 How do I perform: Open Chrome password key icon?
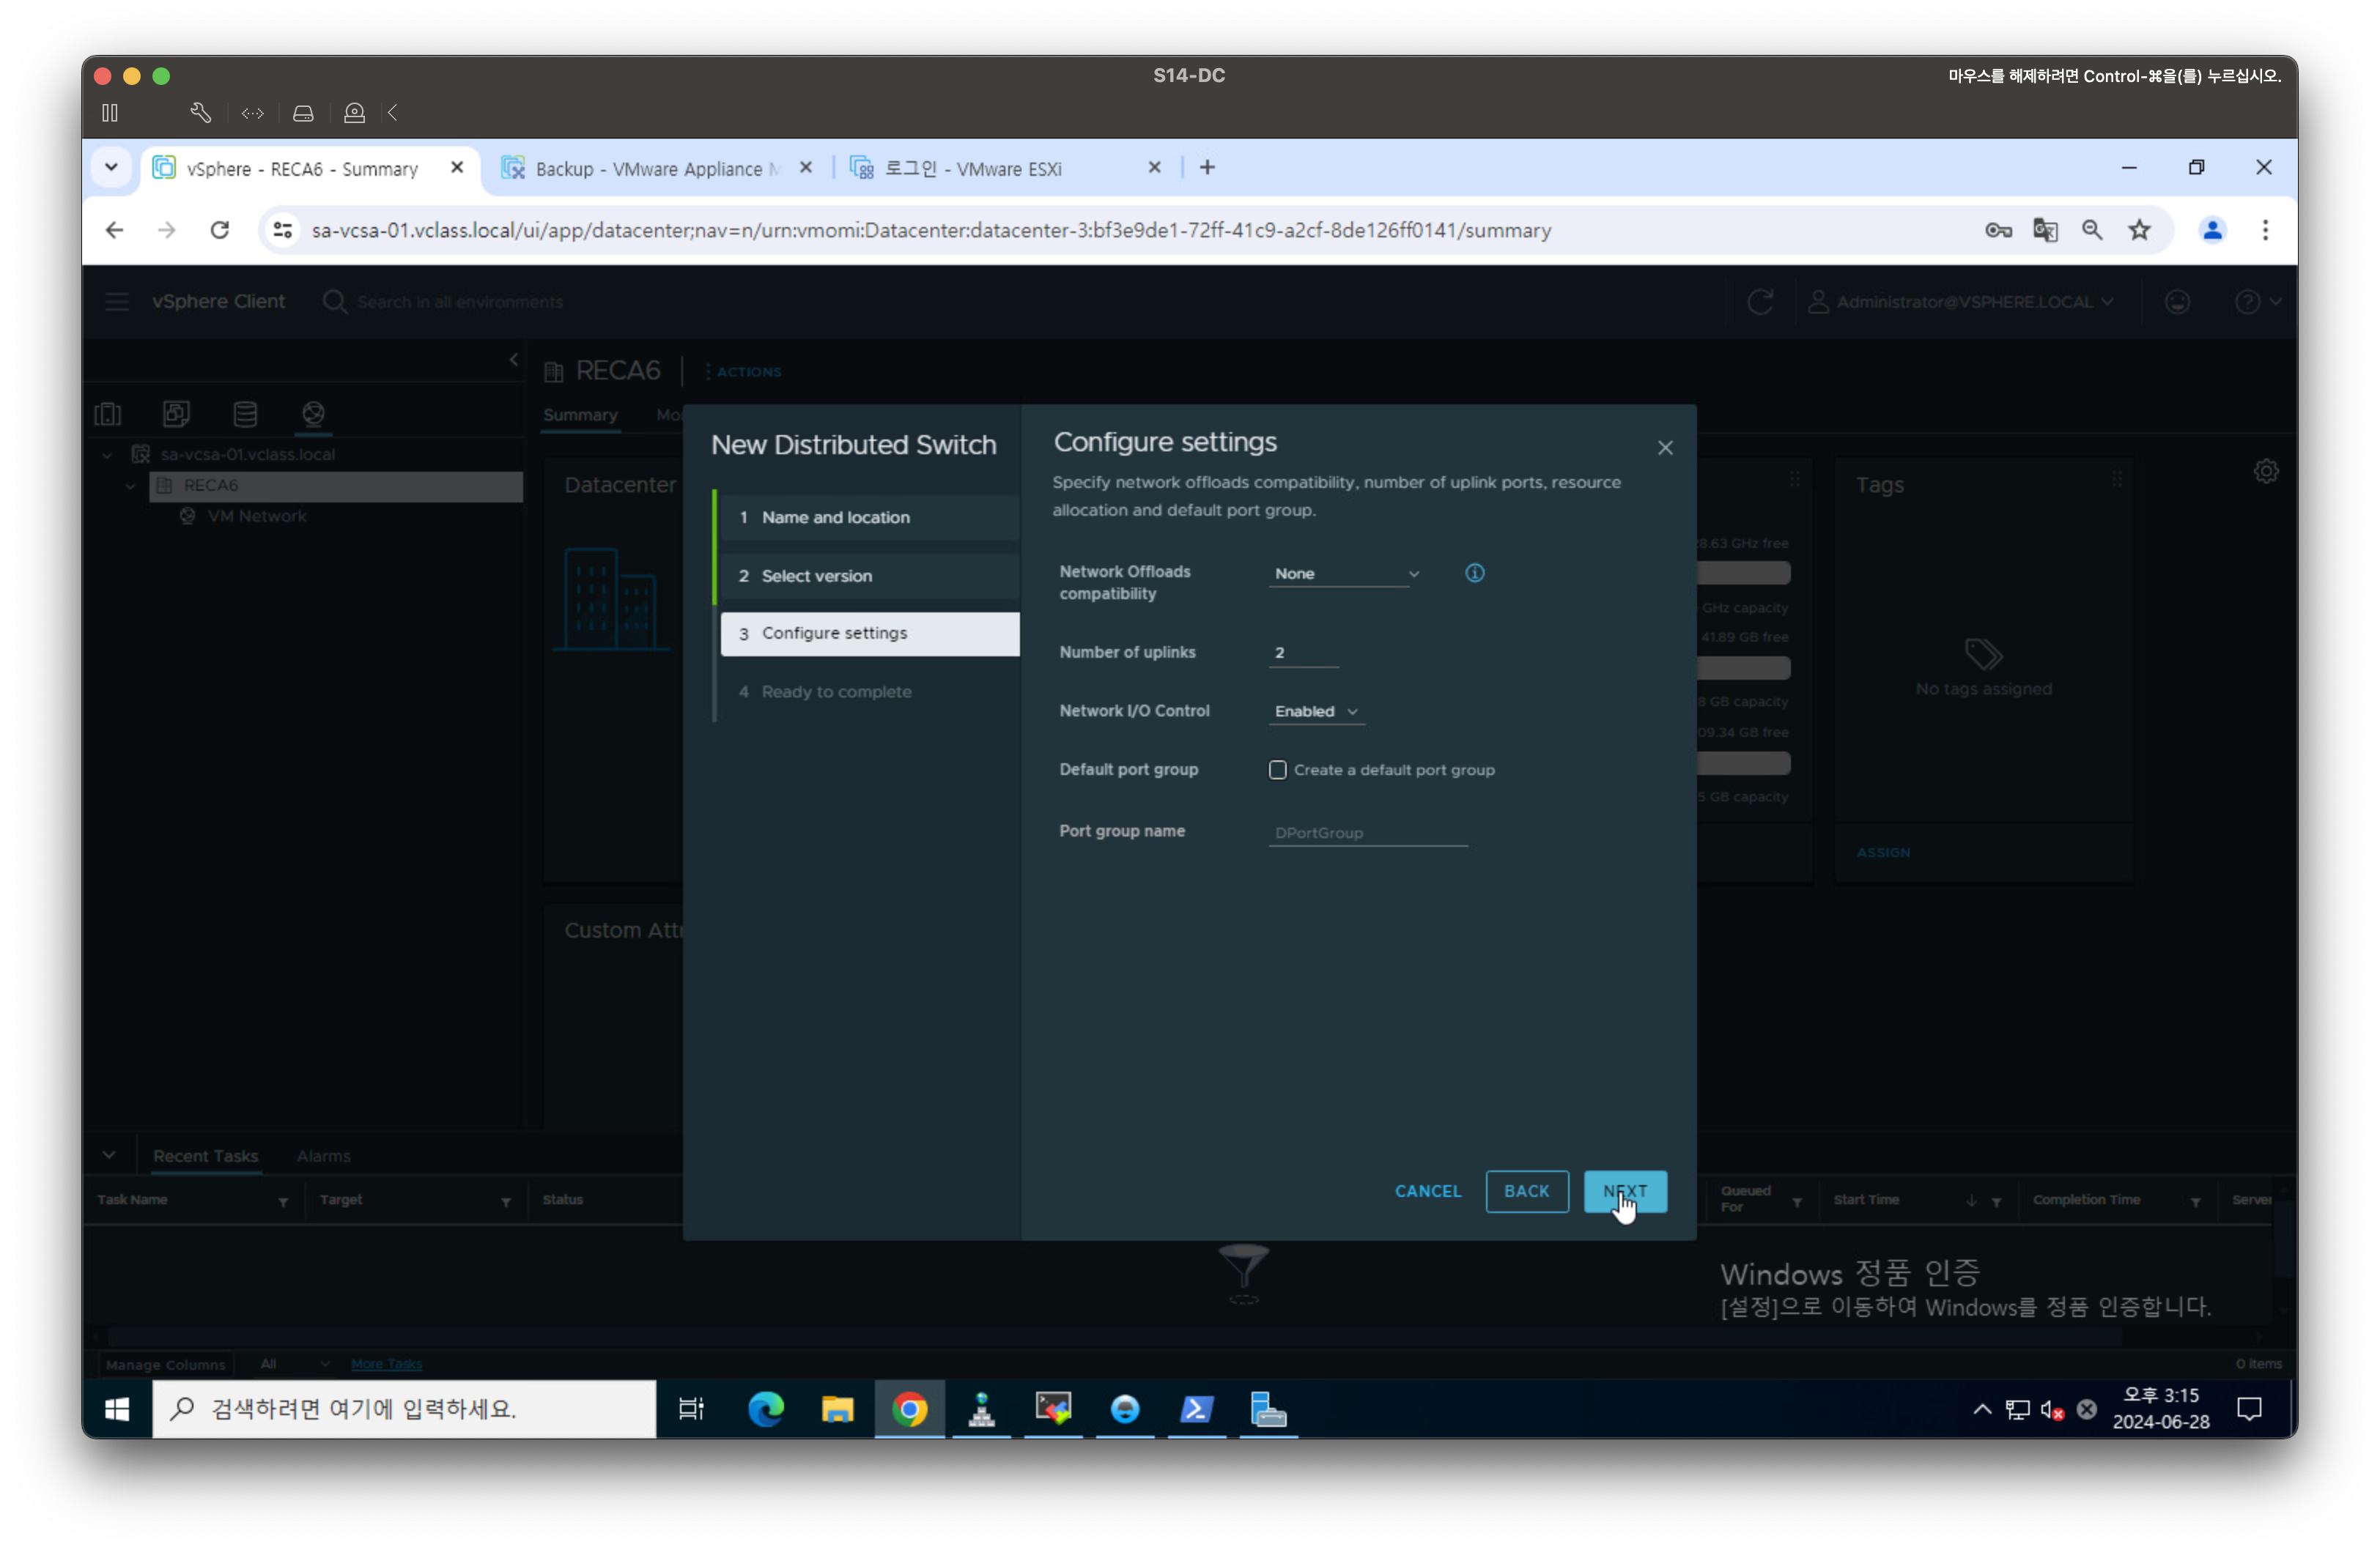coord(1998,231)
